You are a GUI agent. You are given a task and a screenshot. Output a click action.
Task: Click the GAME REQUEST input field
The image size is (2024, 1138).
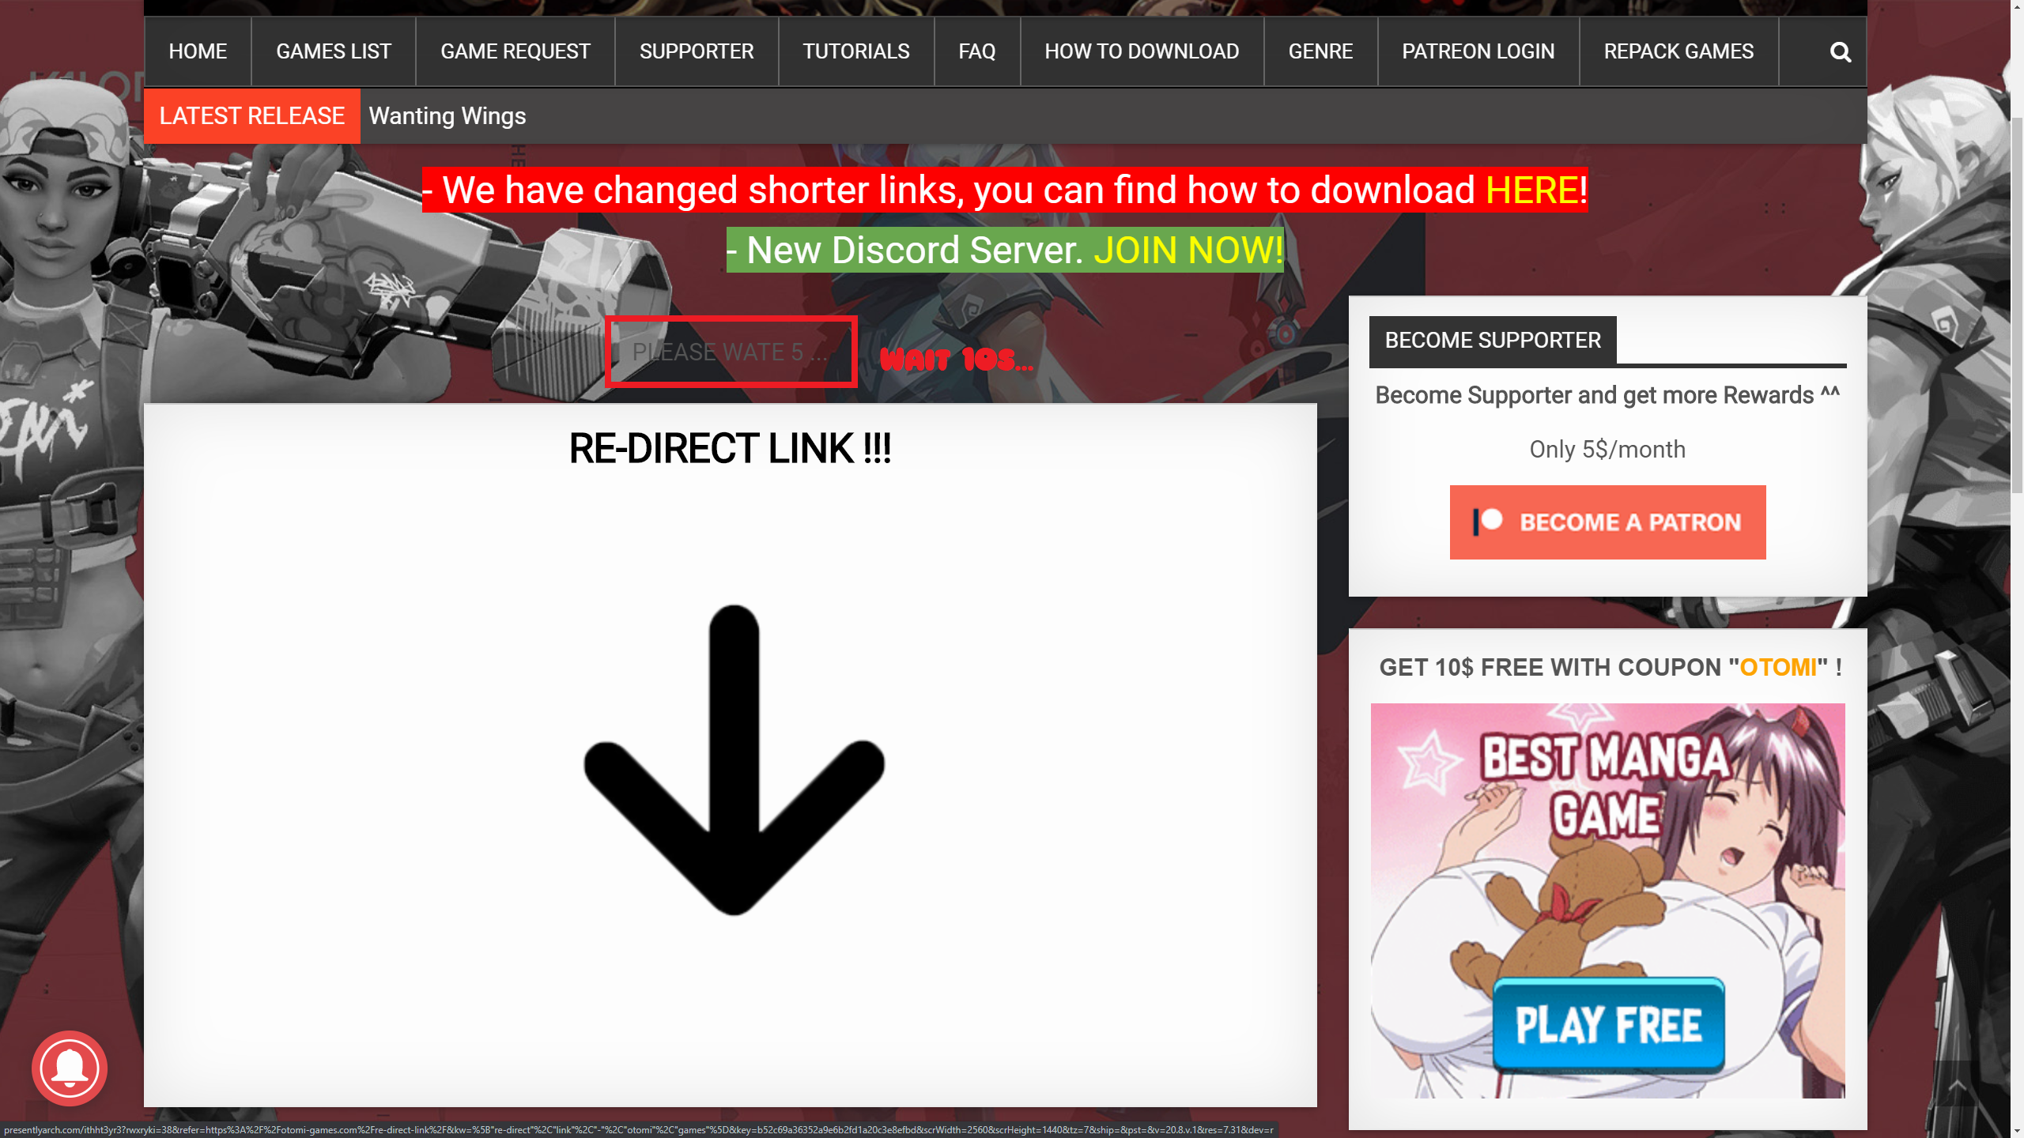click(515, 51)
